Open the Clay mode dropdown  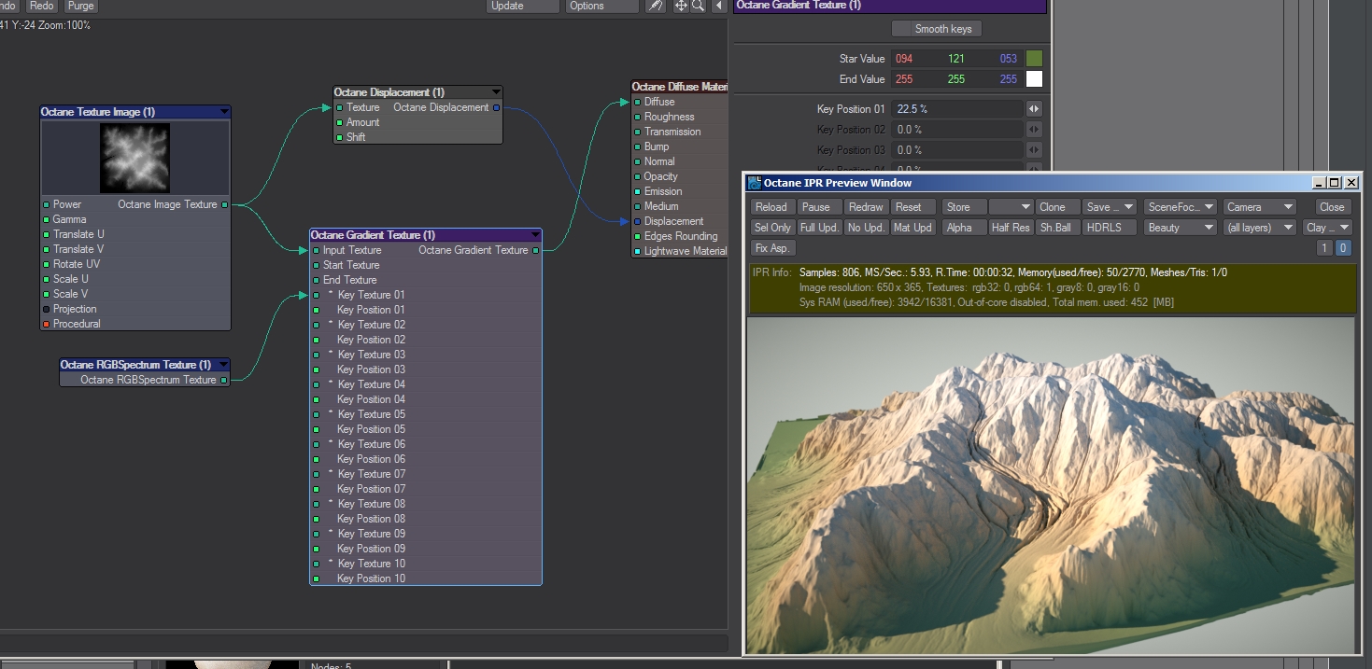1327,228
